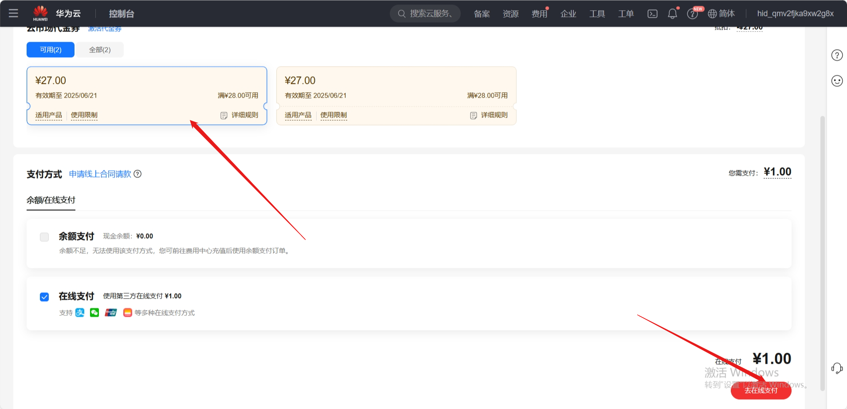Open the 简体 language dropdown
This screenshot has height=409, width=847.
[722, 14]
